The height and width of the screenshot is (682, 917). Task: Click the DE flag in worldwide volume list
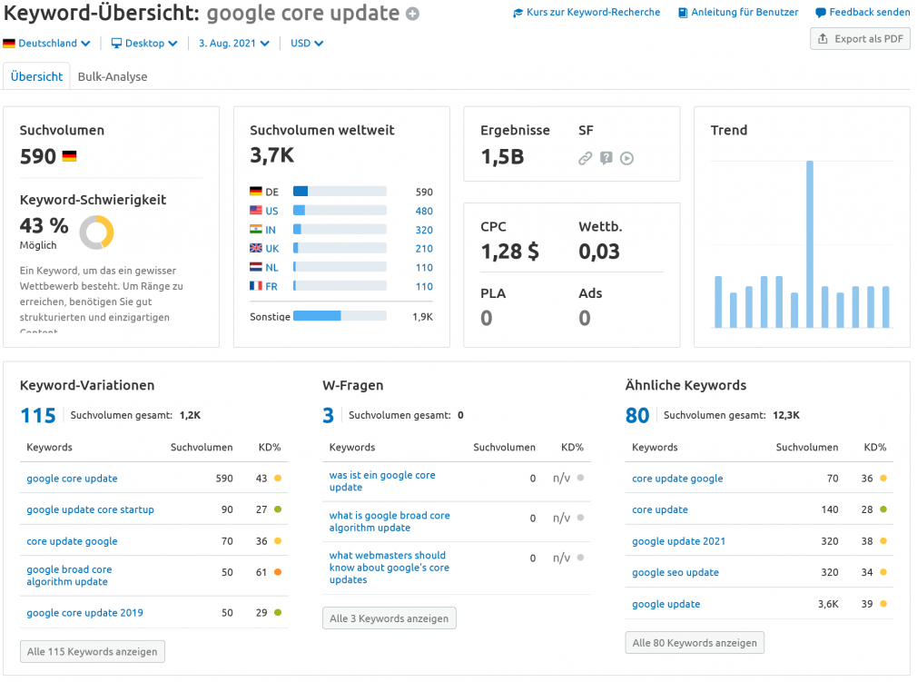coord(255,192)
